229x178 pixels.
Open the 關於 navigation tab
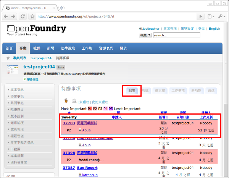[123, 48]
